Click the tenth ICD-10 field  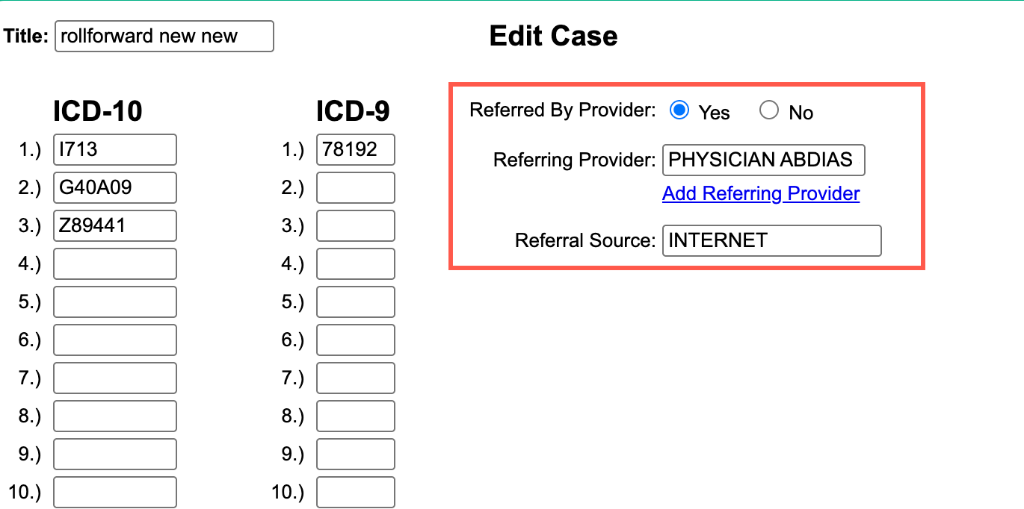point(114,492)
